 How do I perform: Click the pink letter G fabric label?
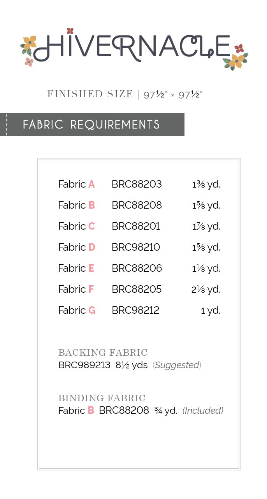[92, 310]
